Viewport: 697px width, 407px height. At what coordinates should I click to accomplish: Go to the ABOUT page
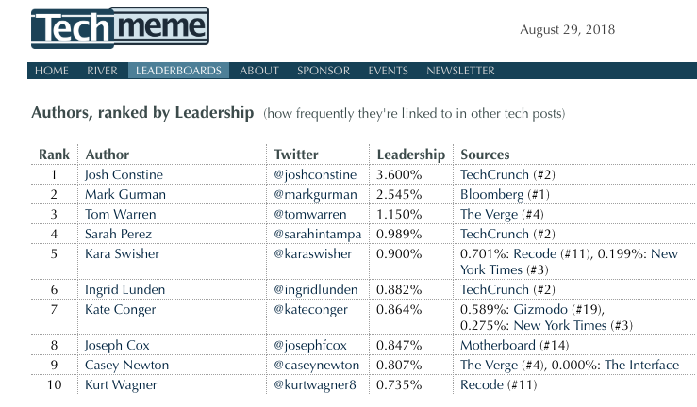coord(258,71)
